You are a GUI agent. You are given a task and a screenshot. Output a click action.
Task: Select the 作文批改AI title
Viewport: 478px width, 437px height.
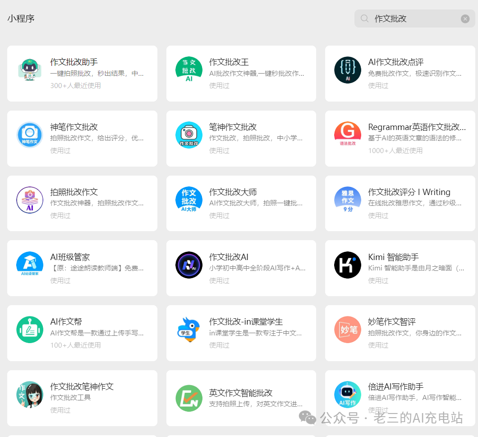point(229,257)
